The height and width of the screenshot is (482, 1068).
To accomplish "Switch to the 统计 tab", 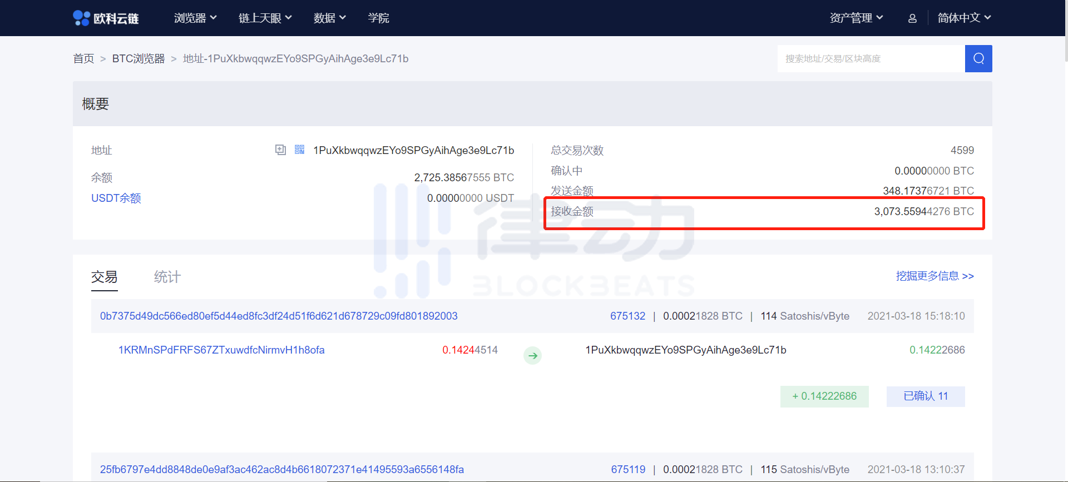I will coord(167,277).
